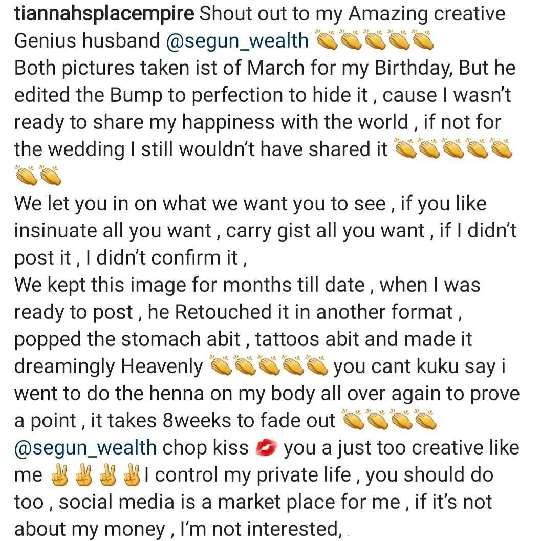Click last victory hand emoji before 'I control'
This screenshot has height=541, width=541.
click(x=132, y=475)
